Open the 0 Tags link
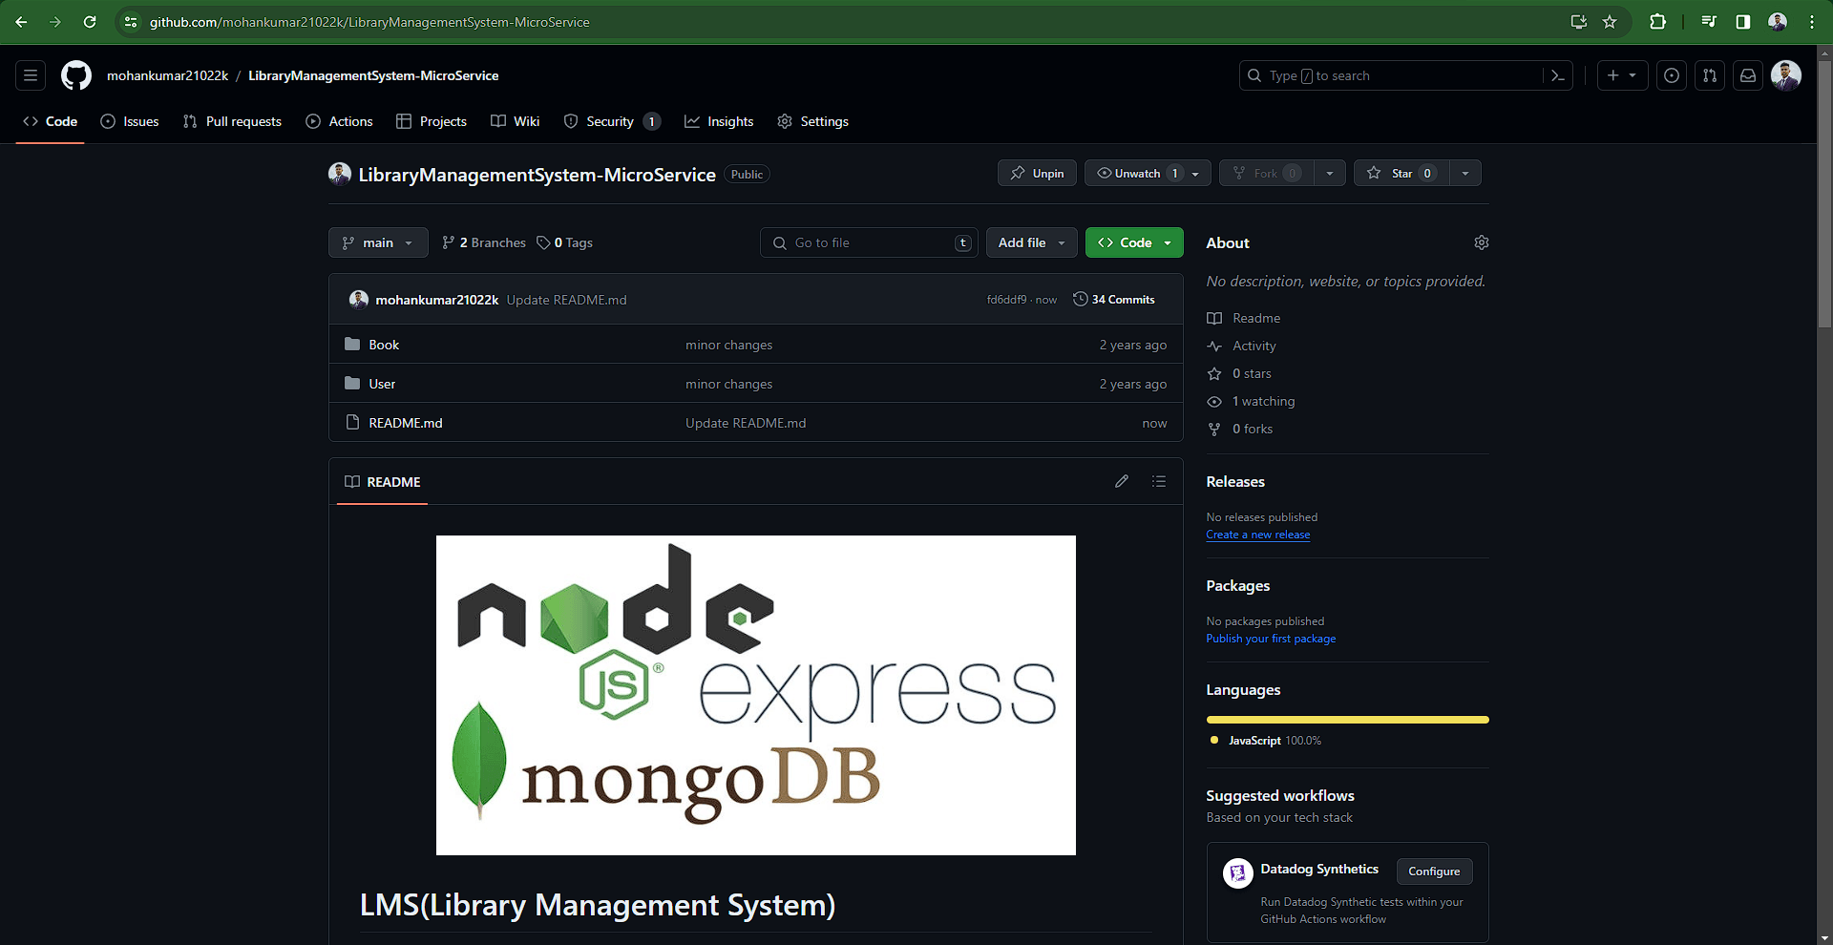Viewport: 1833px width, 945px height. [565, 242]
